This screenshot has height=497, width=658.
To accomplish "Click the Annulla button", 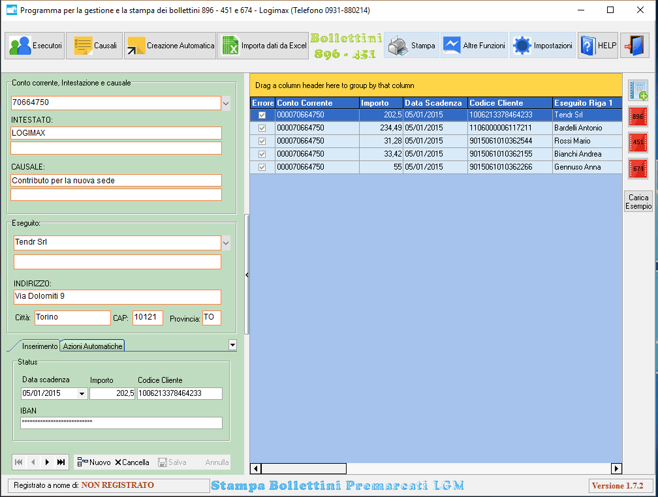I will click(217, 462).
